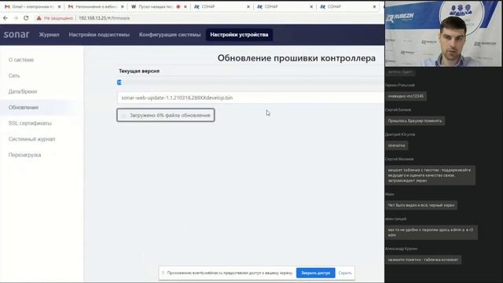The width and height of the screenshot is (503, 283).
Task: Click the chat message опечатка
Action: click(396, 145)
